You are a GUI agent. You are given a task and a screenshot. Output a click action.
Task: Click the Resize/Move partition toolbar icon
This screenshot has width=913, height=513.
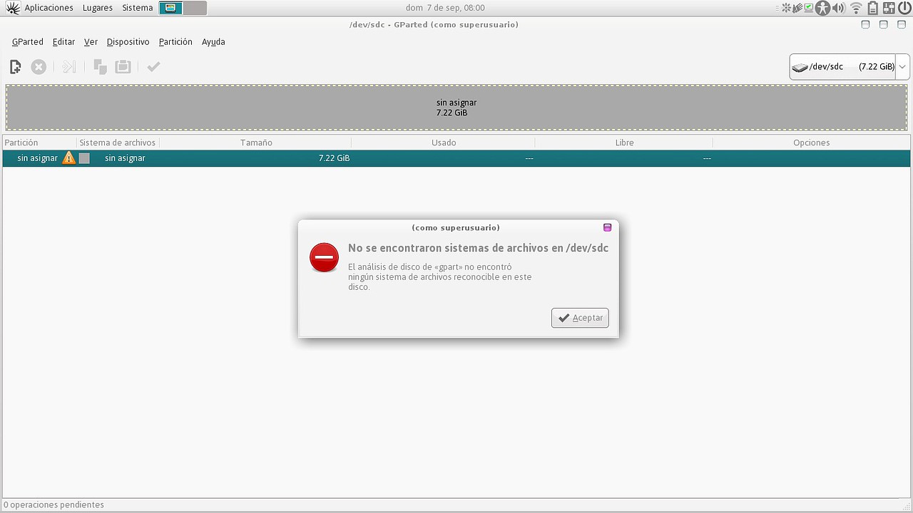[x=68, y=67]
